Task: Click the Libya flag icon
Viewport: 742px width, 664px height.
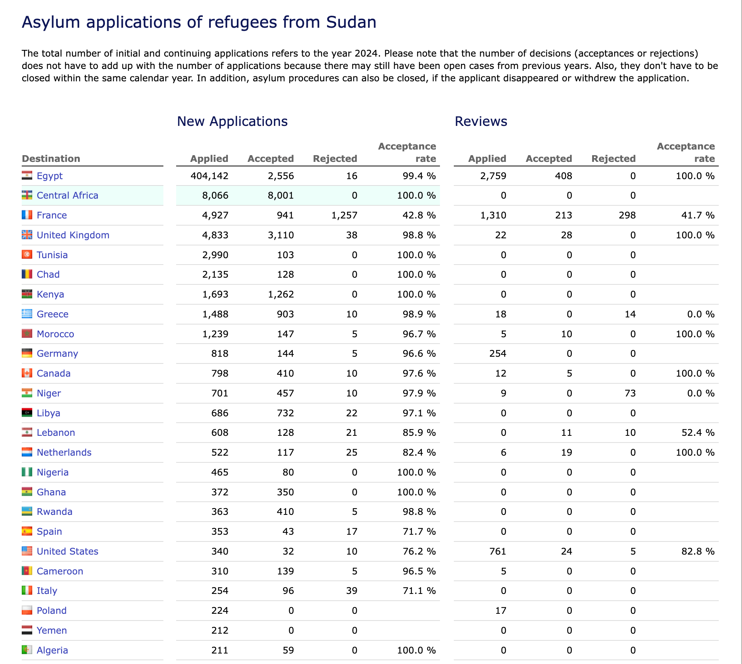Action: coord(27,413)
